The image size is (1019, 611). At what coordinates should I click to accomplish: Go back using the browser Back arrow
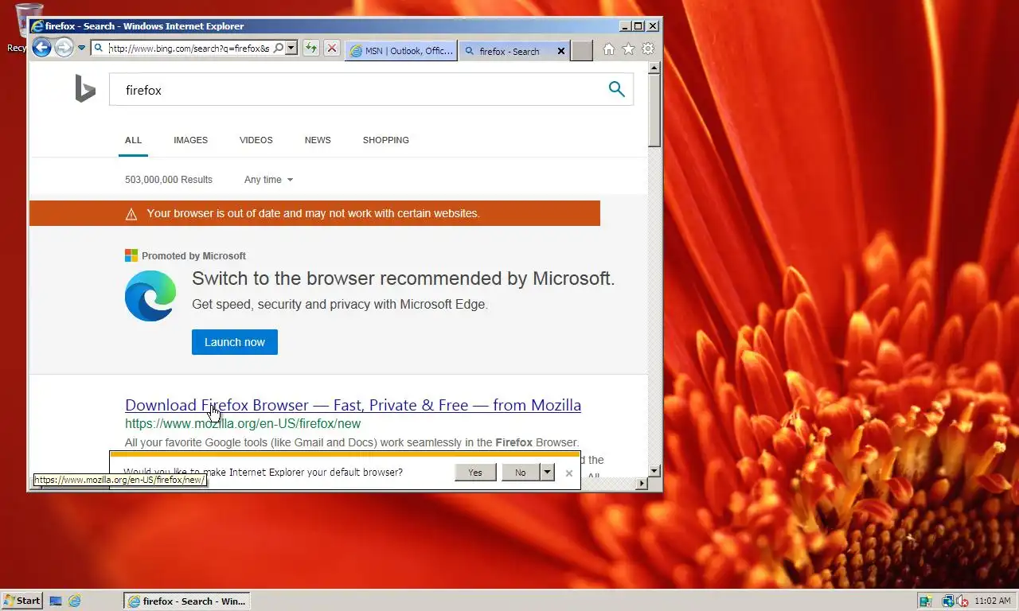41,48
